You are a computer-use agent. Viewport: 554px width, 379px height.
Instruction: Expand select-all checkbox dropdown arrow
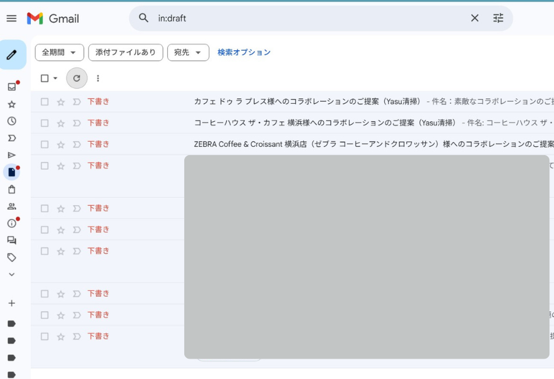55,78
